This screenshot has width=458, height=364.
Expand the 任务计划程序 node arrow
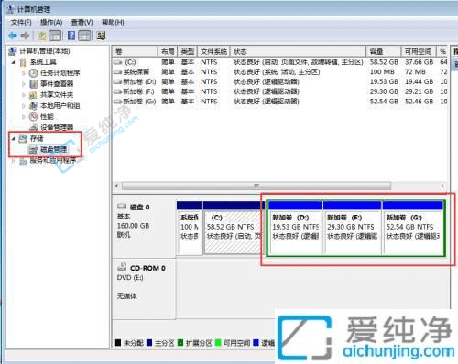(x=24, y=73)
